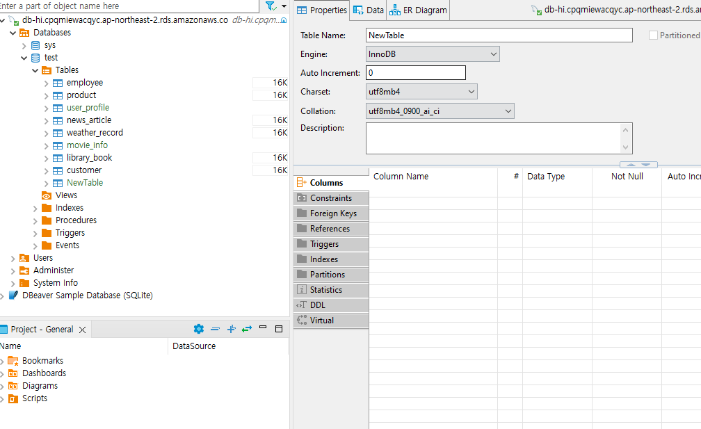This screenshot has width=701, height=429.
Task: Switch to the Properties tab
Action: pos(322,10)
